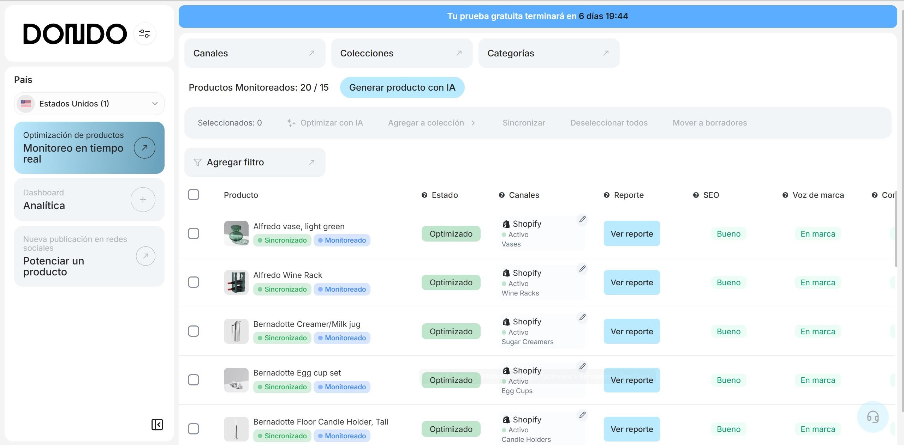Open the Alfredo Wine Rack product thumbnail
The height and width of the screenshot is (445, 904).
236,282
